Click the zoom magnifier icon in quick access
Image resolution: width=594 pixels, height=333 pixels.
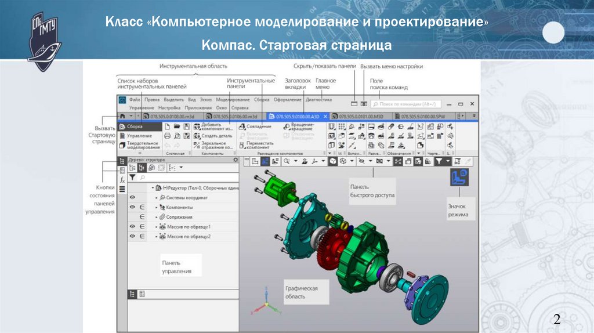287,161
